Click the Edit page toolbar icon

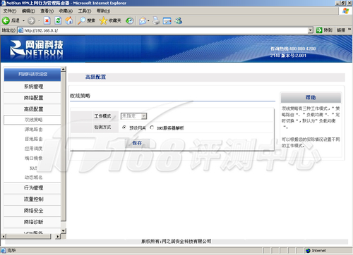pyautogui.click(x=167, y=20)
